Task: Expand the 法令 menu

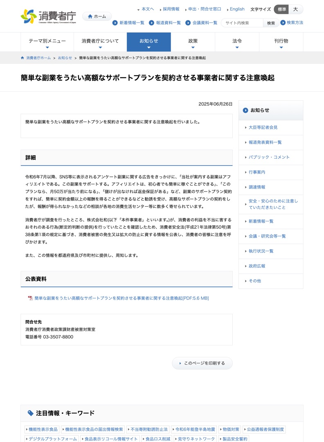Action: coord(237,42)
